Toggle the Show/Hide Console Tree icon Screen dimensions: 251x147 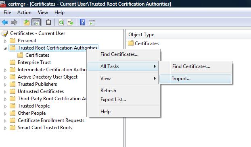coord(36,23)
